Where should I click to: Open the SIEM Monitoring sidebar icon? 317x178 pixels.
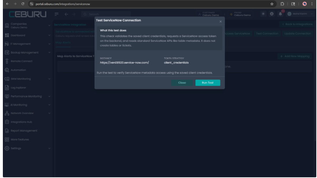(x=7, y=79)
